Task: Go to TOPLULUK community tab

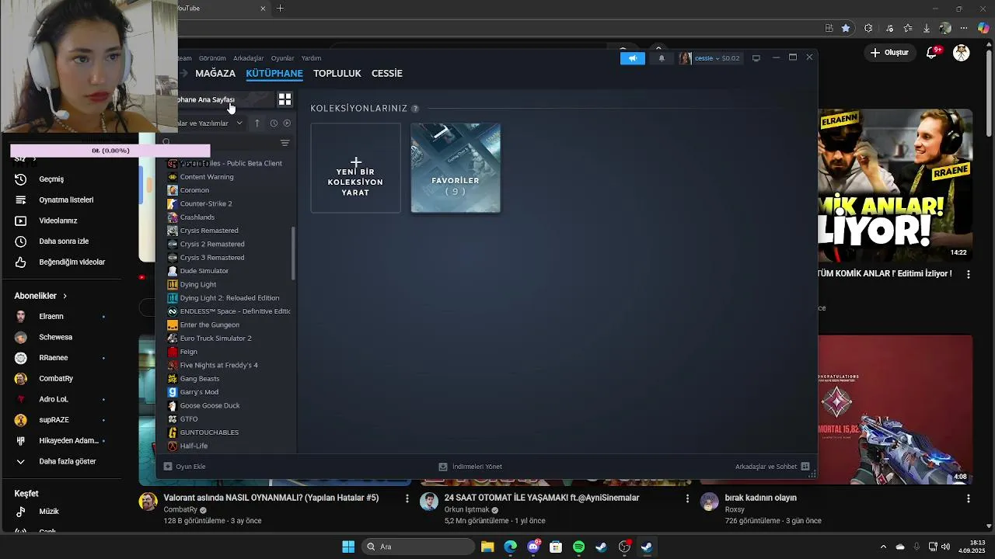Action: click(x=337, y=73)
